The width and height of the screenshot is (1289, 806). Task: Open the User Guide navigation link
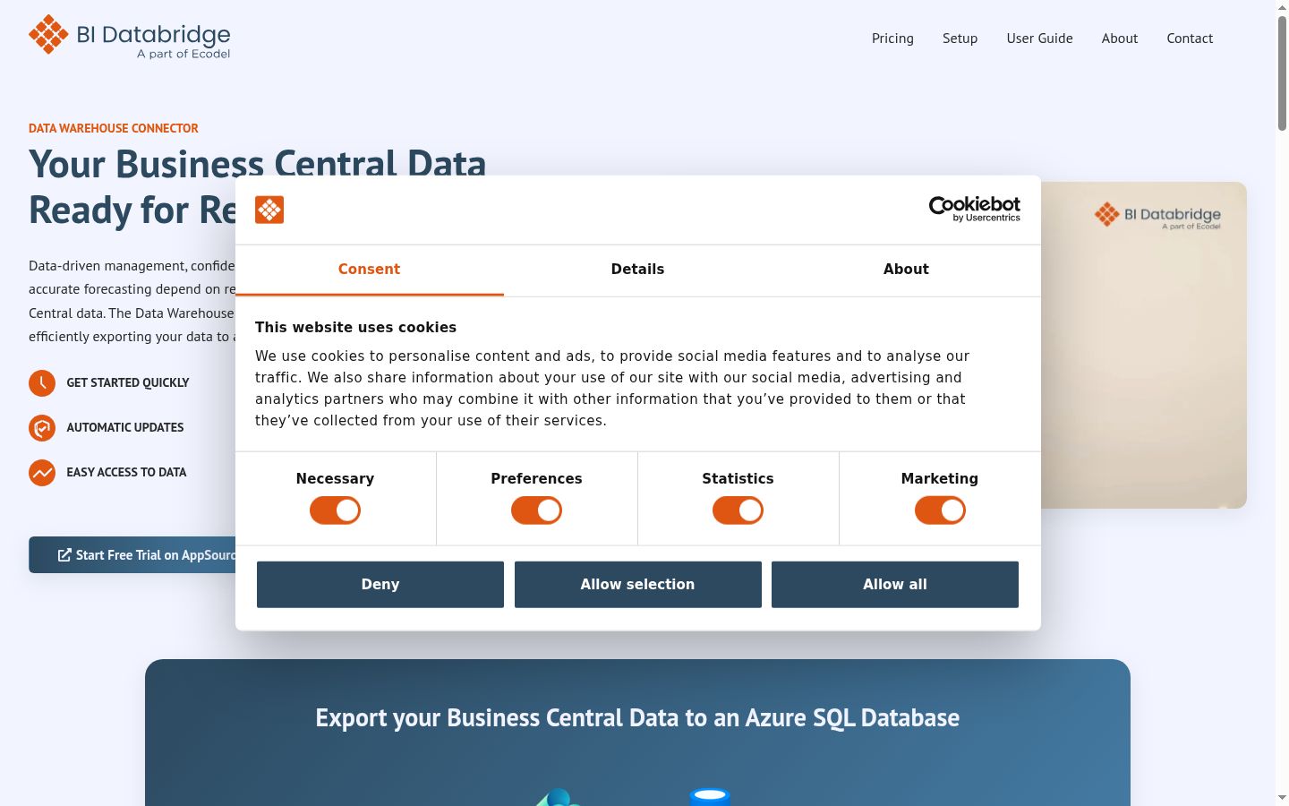click(x=1040, y=39)
